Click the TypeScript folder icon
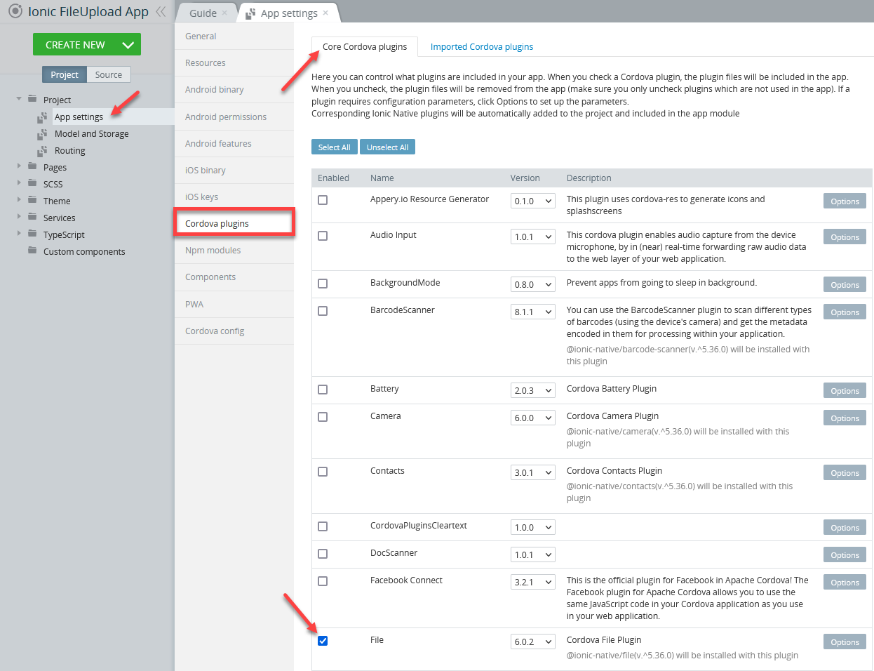This screenshot has height=671, width=874. tap(32, 234)
